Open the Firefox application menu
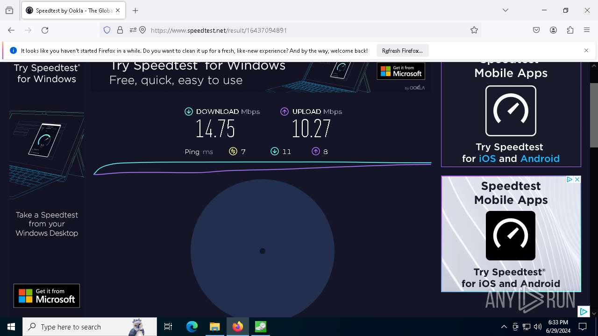The image size is (598, 336). point(587,30)
